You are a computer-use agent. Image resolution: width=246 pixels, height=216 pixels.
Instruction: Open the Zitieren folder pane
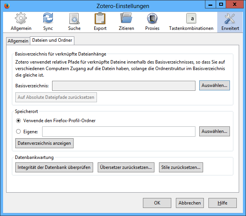pos(126,22)
